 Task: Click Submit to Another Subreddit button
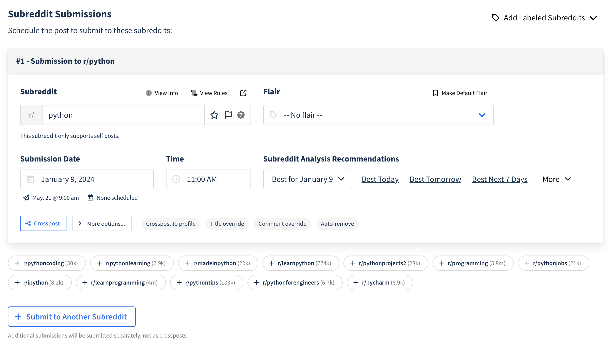(x=72, y=317)
